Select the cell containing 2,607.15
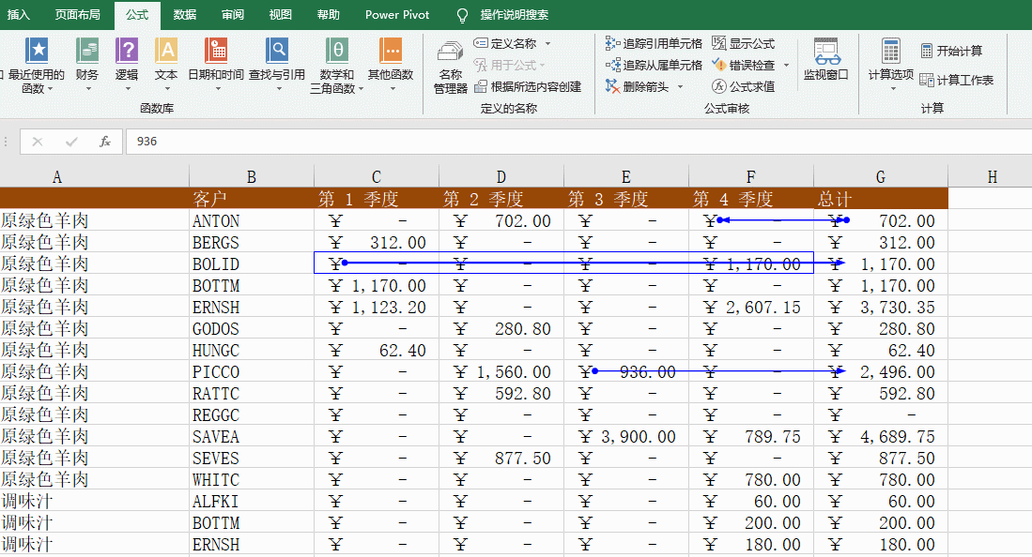The width and height of the screenshot is (1032, 557). click(751, 308)
